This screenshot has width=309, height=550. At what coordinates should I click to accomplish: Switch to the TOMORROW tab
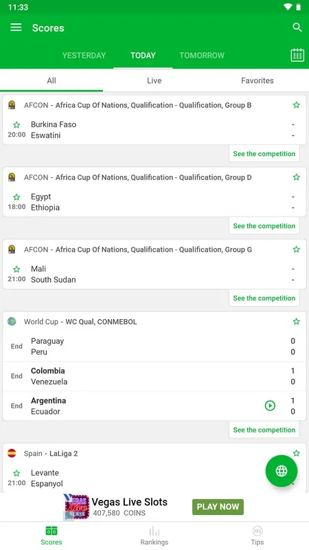click(202, 56)
